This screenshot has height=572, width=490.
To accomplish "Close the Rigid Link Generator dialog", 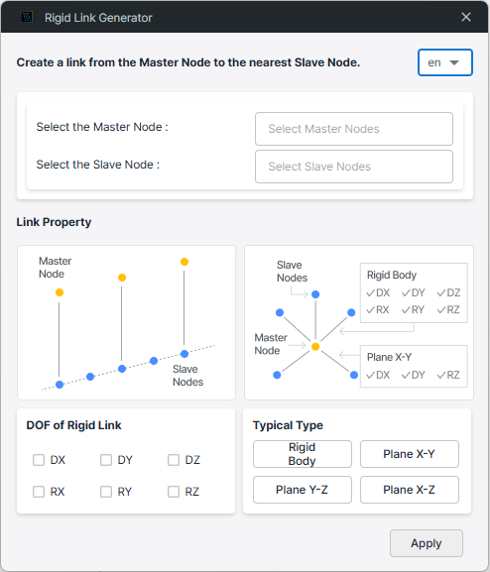I will [x=466, y=17].
